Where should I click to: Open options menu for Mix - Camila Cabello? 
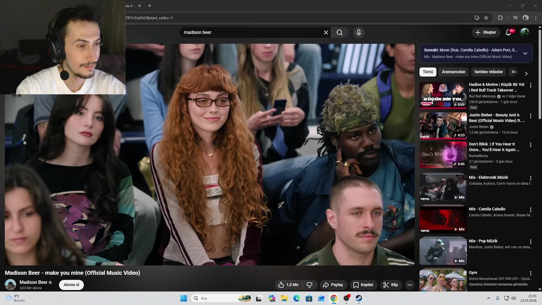531,210
